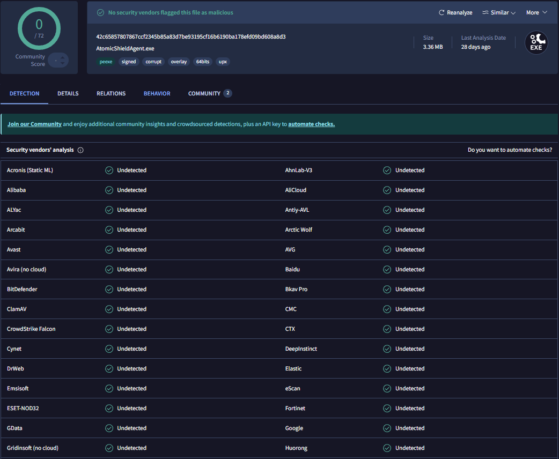This screenshot has height=459, width=559.
Task: Click the green check icon in the no-vendors-flagged banner
Action: point(100,12)
